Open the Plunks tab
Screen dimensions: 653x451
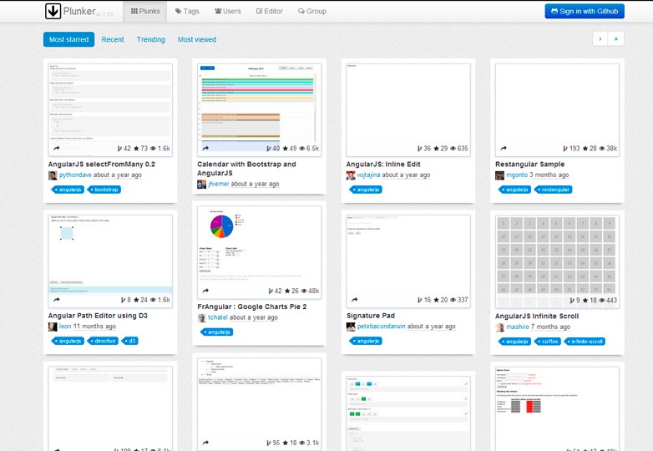145,11
